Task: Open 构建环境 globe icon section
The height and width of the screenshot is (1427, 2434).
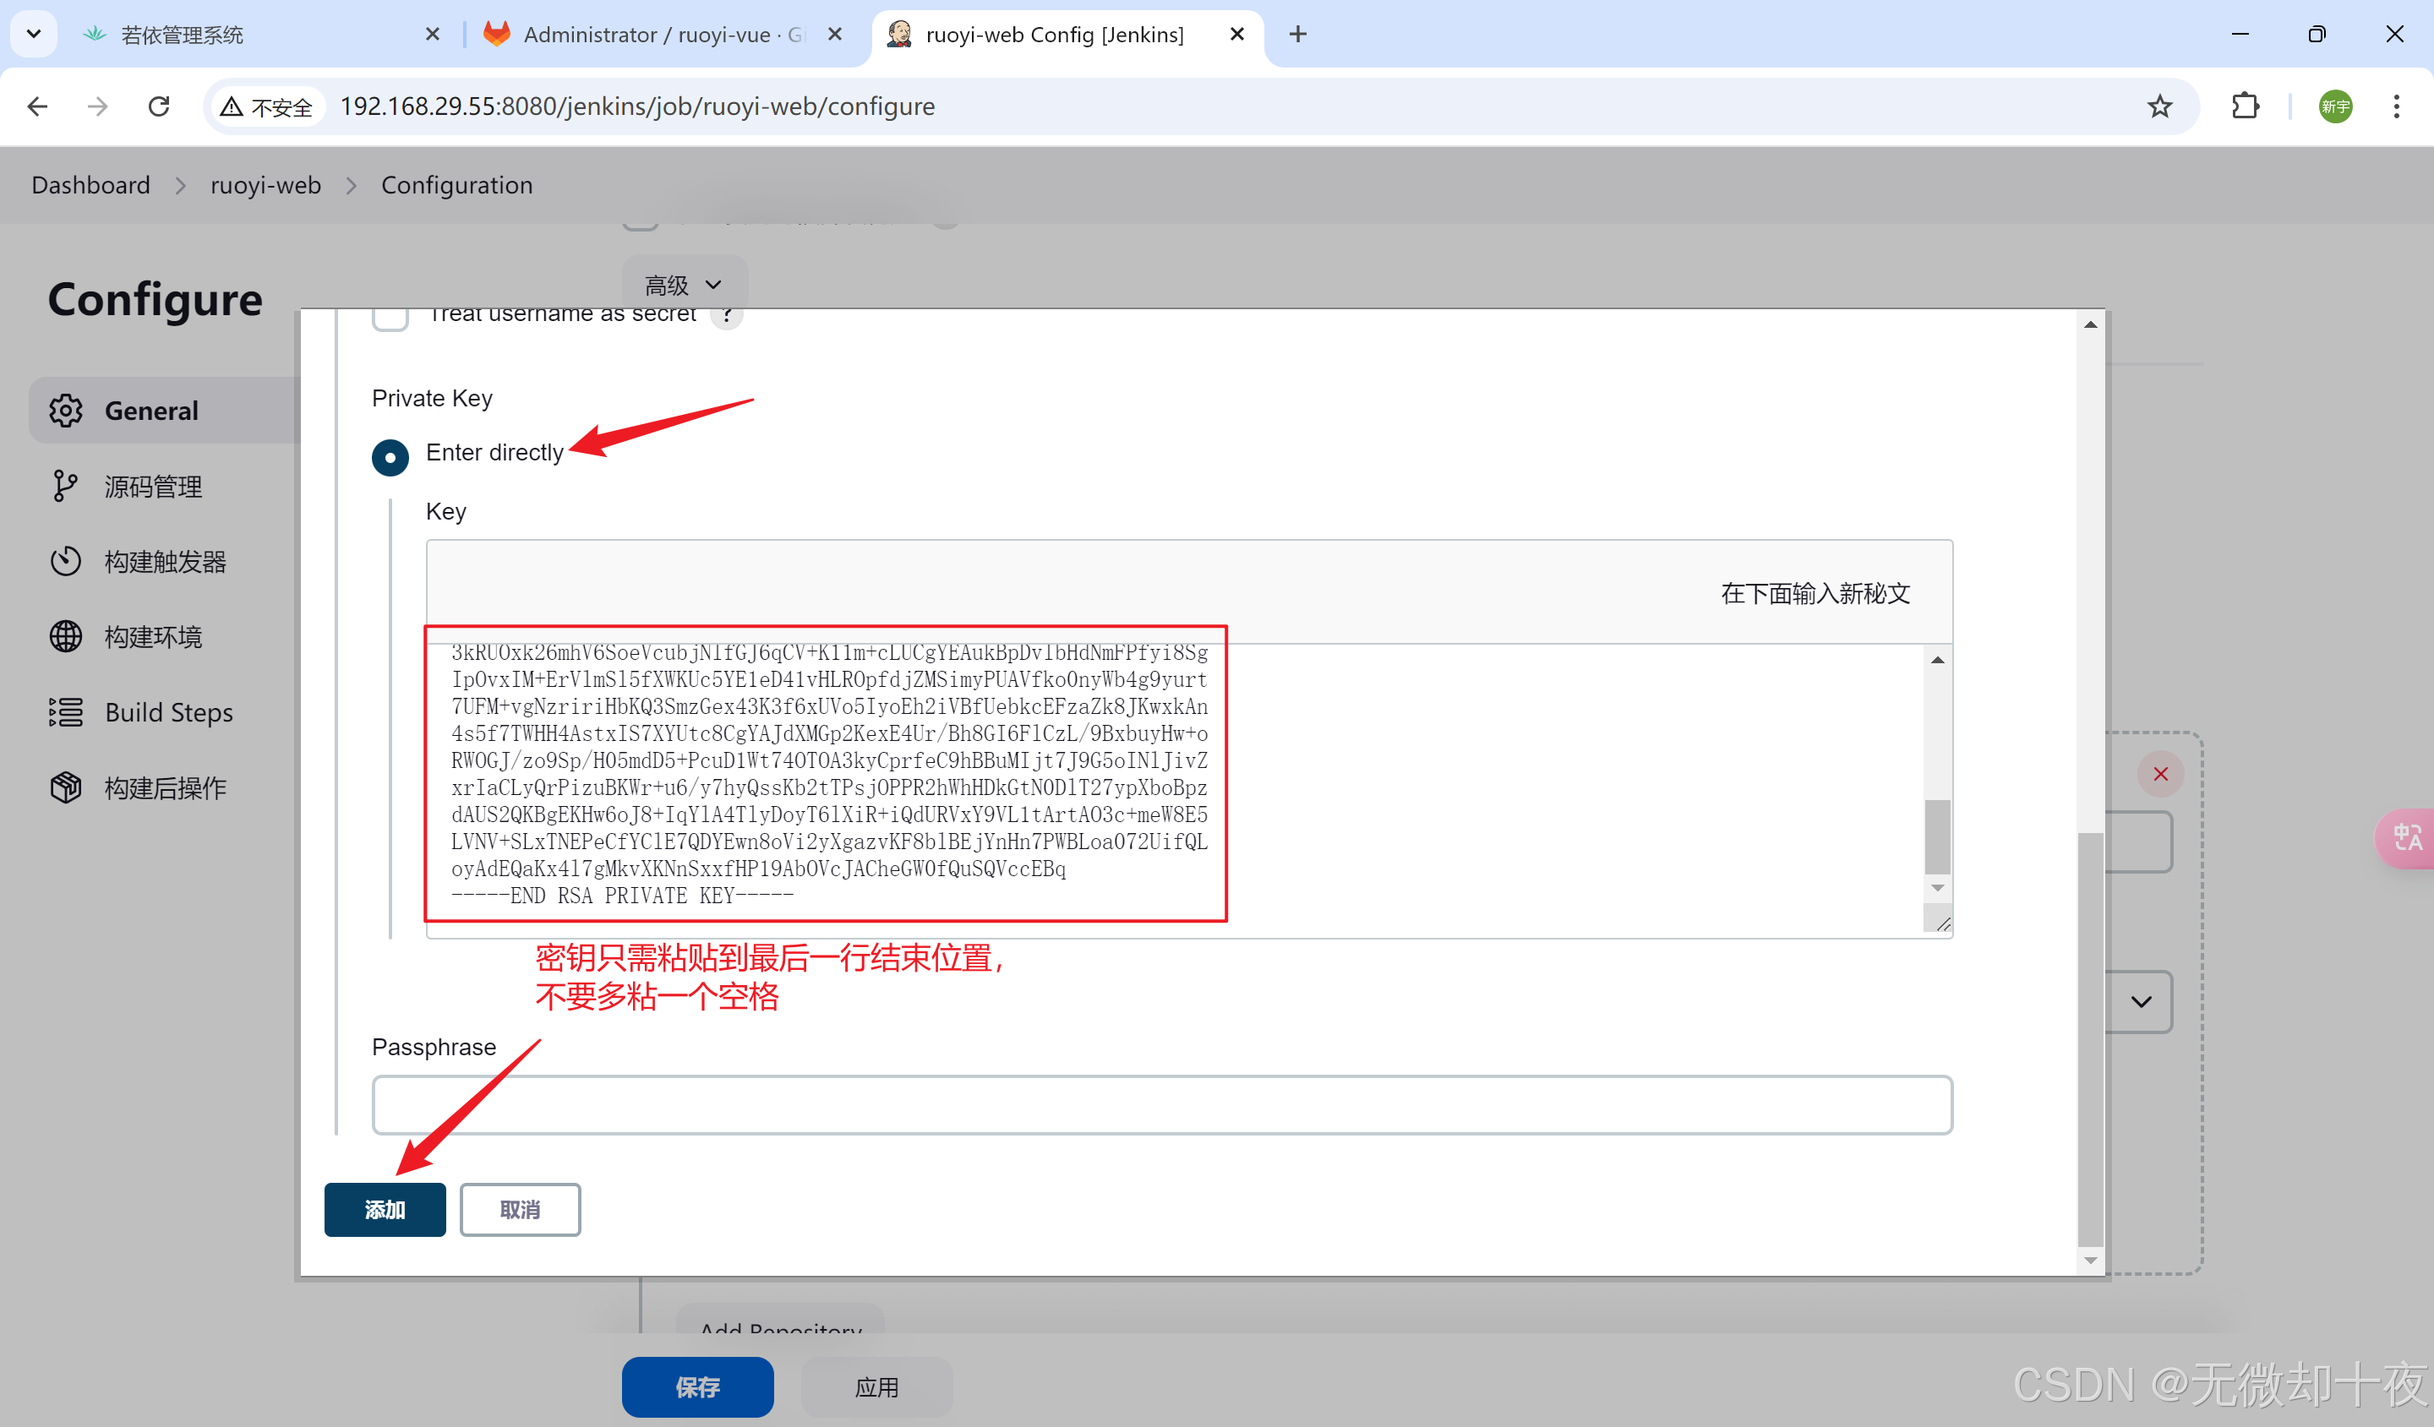Action: click(x=66, y=636)
